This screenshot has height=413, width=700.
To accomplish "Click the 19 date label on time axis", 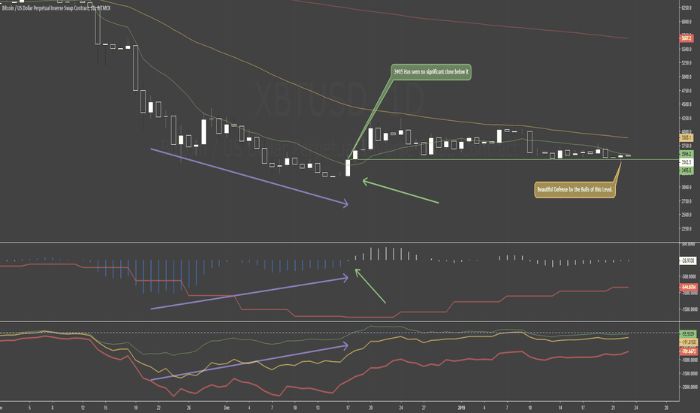I will click(136, 408).
